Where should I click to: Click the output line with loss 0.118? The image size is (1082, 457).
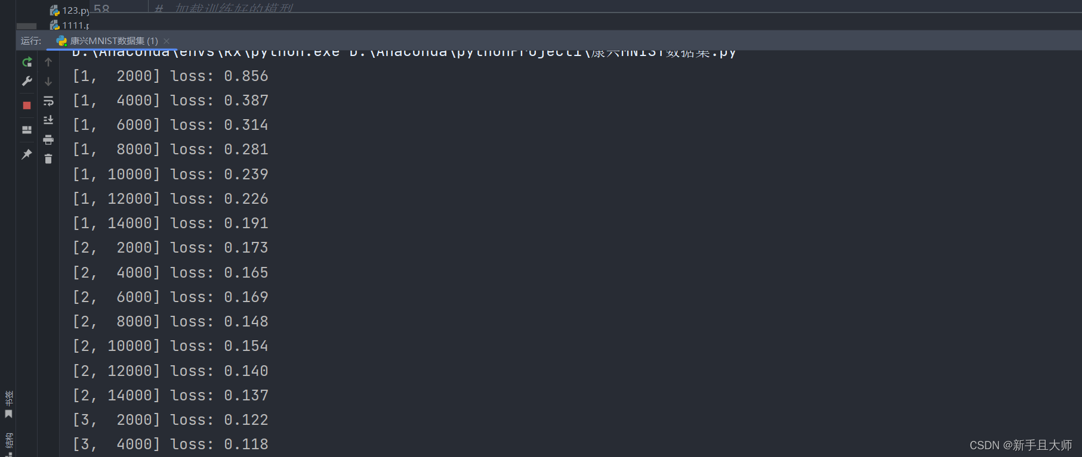(x=170, y=444)
